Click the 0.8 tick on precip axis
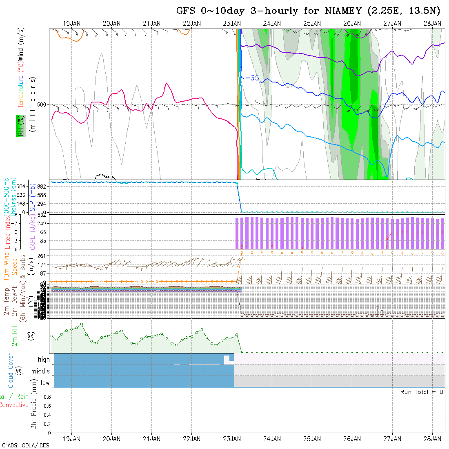This screenshot has width=449, height=449. [x=47, y=397]
